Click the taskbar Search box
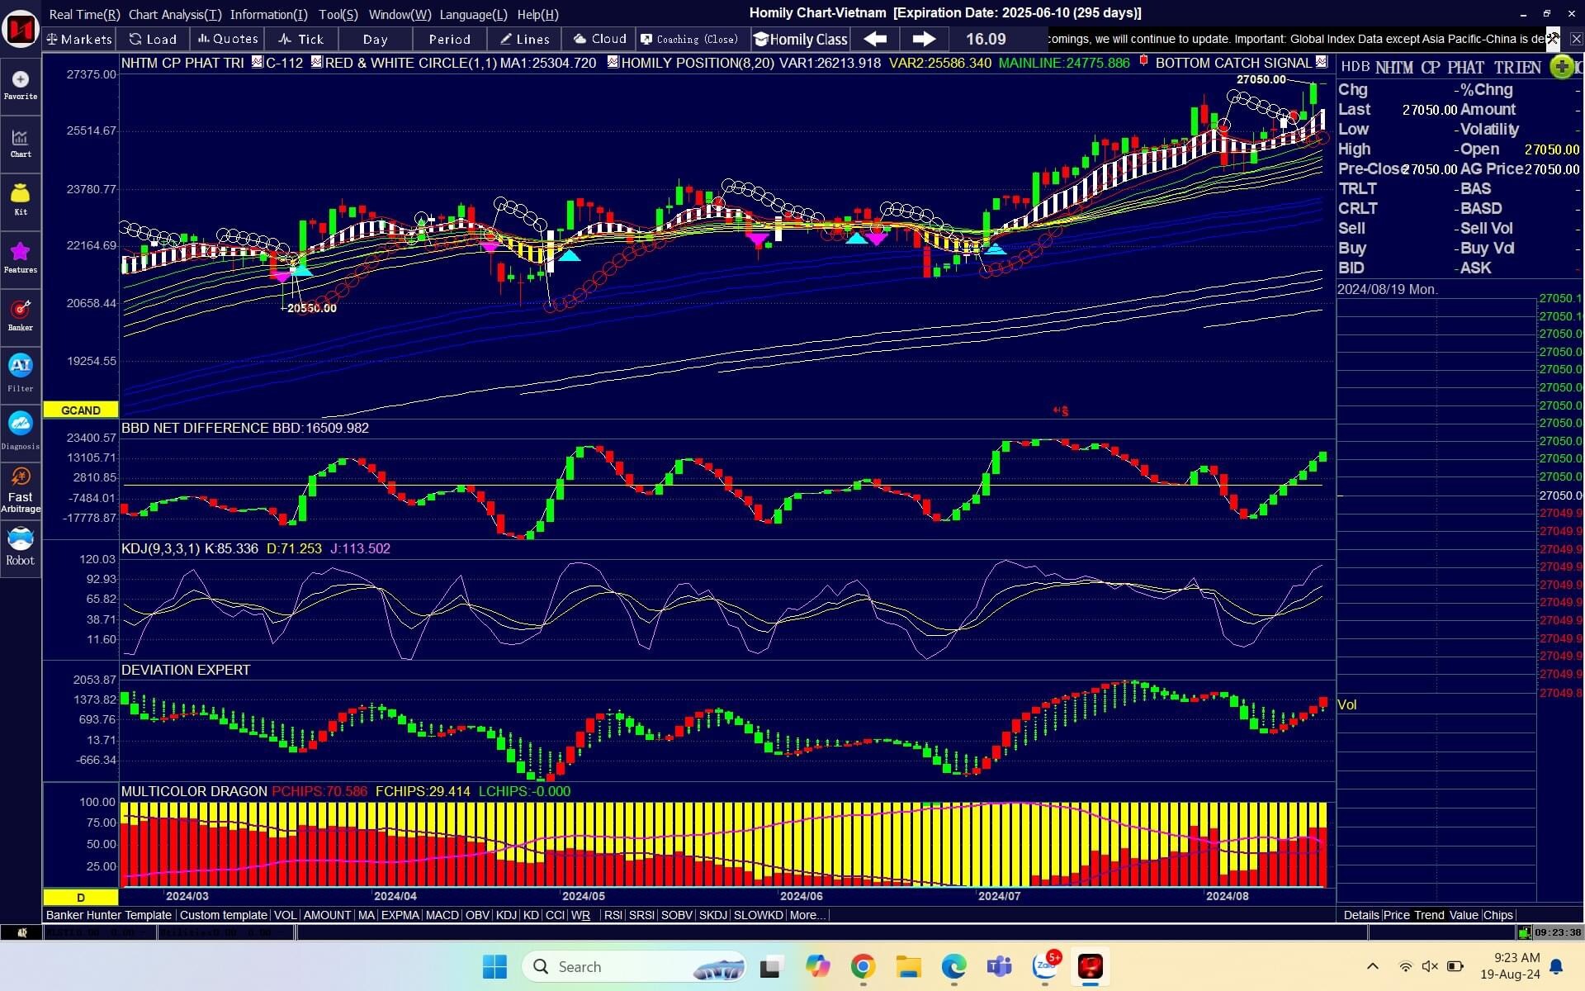The height and width of the screenshot is (991, 1585). coord(633,966)
